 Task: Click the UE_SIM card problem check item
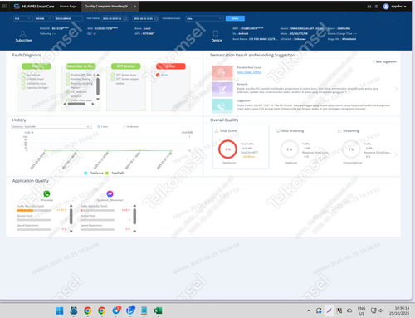click(76, 94)
